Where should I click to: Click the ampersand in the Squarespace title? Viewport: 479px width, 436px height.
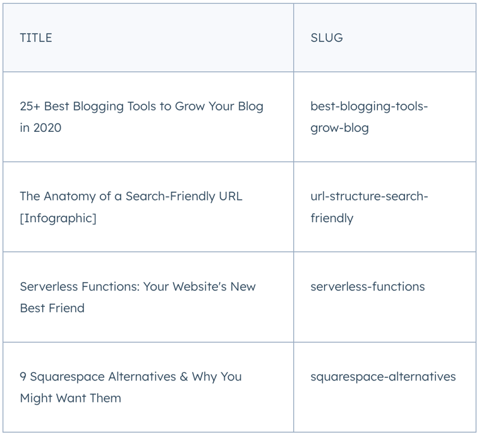click(x=184, y=377)
